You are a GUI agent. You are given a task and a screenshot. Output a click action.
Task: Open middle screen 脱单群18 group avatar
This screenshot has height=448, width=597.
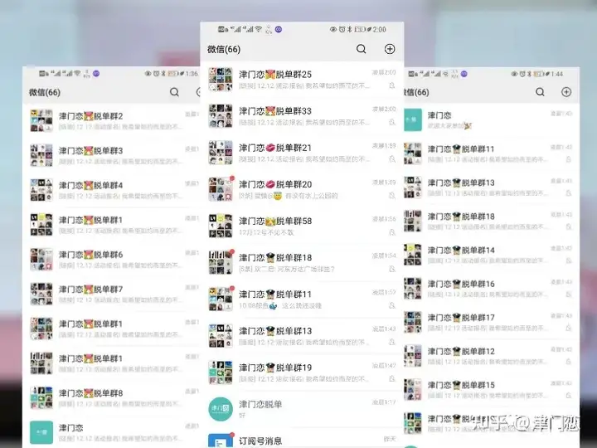[221, 262]
